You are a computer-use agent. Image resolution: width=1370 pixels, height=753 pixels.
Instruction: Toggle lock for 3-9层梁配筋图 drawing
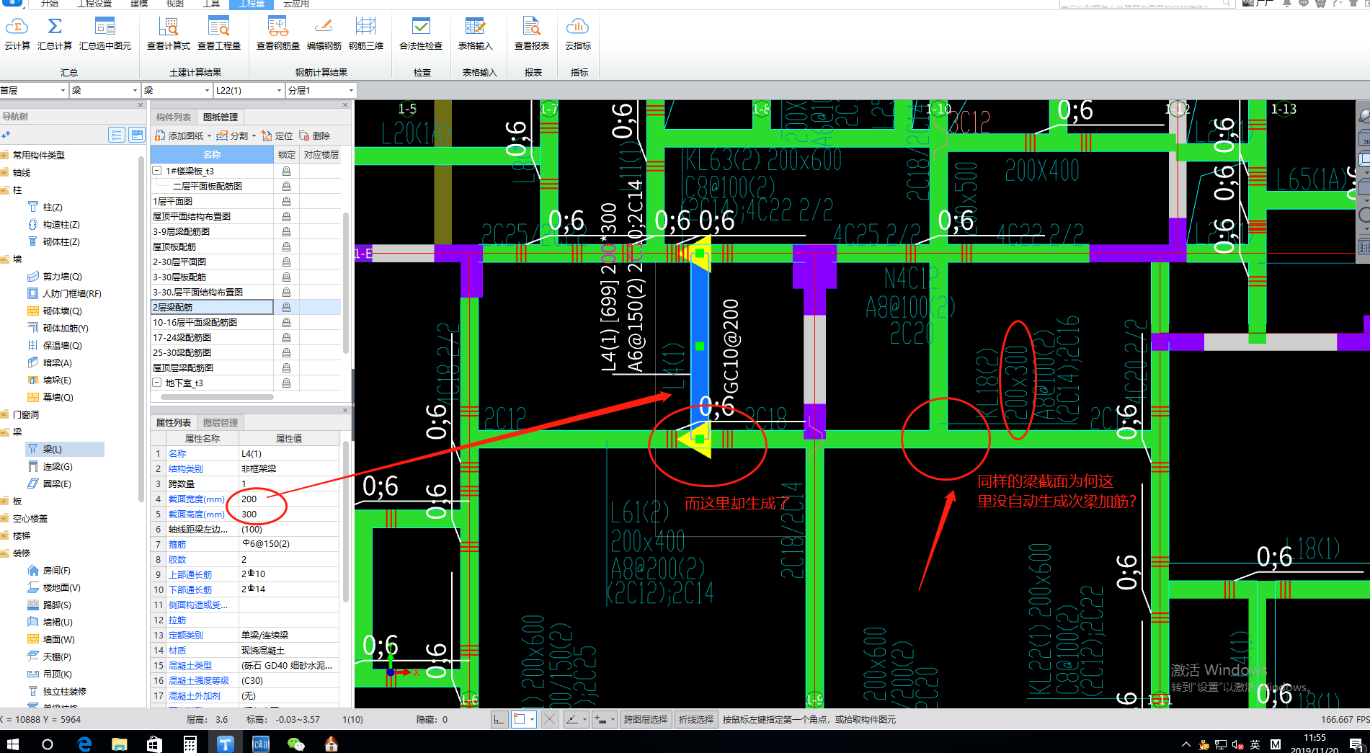pos(286,231)
